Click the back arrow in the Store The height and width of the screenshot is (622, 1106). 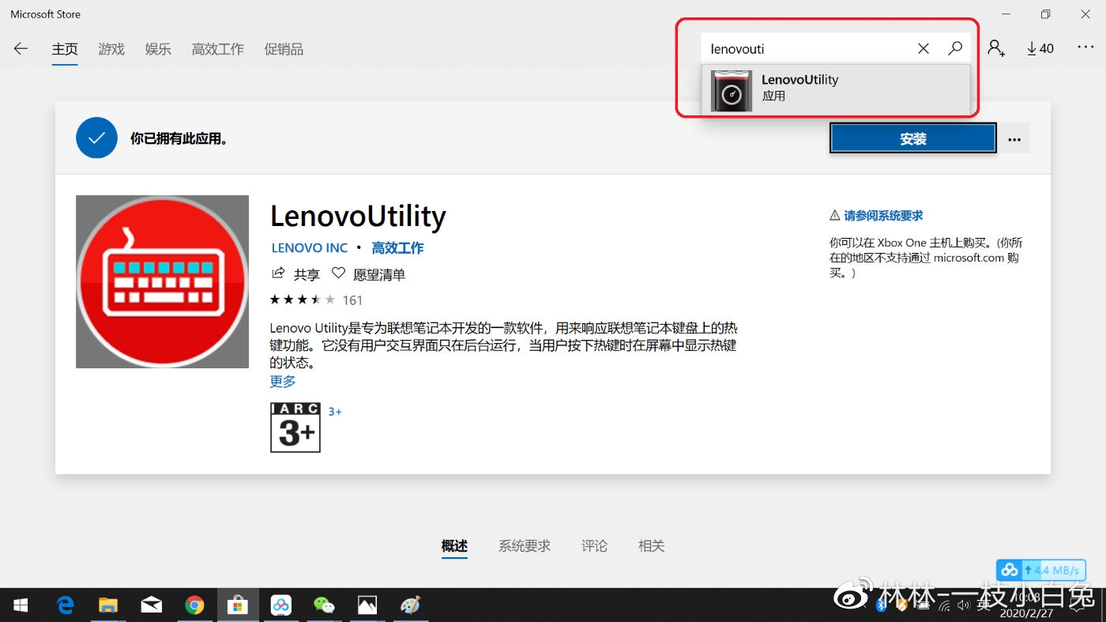pos(19,48)
